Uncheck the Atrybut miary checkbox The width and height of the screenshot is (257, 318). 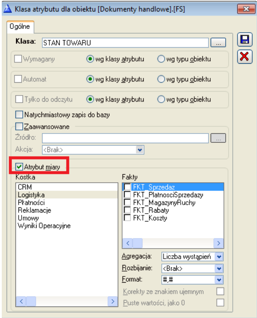coord(19,167)
